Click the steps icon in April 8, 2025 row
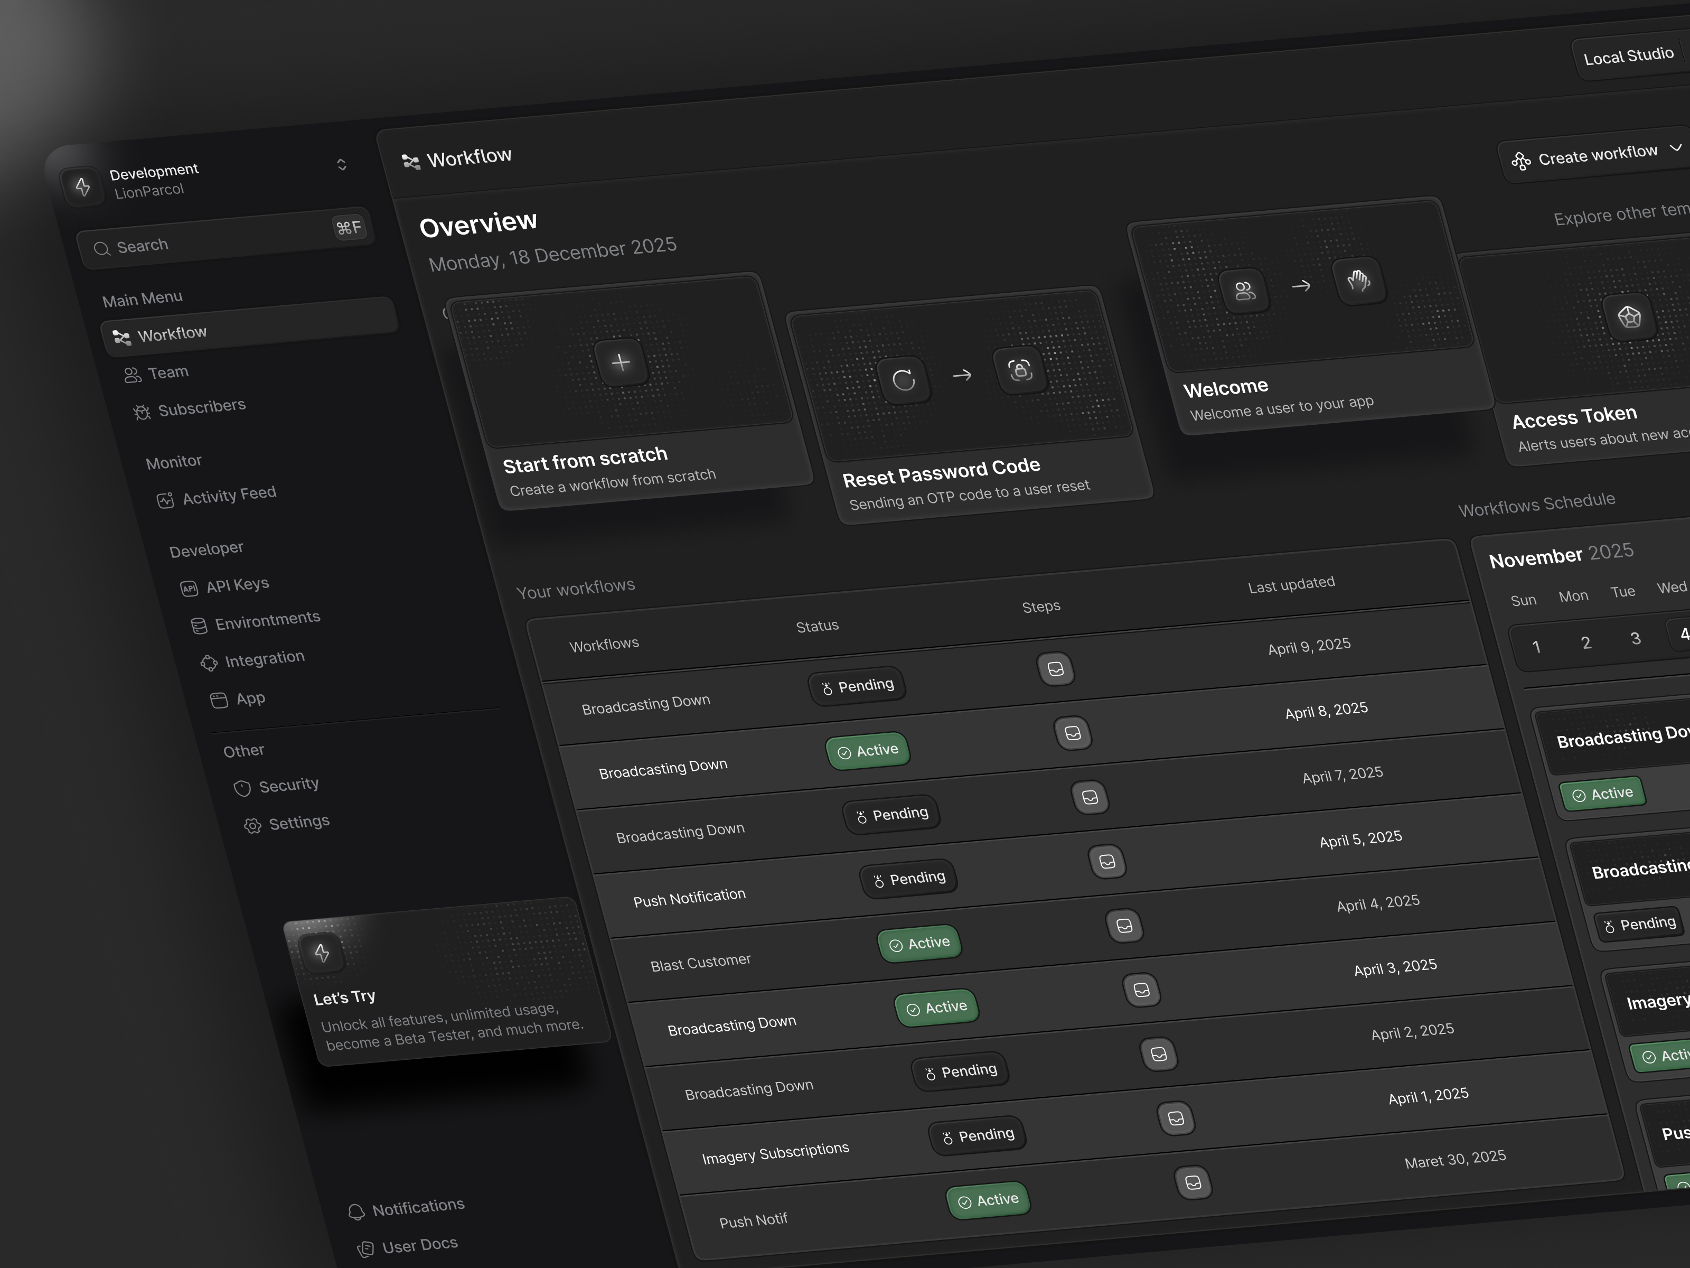Viewport: 1690px width, 1268px height. [1073, 733]
